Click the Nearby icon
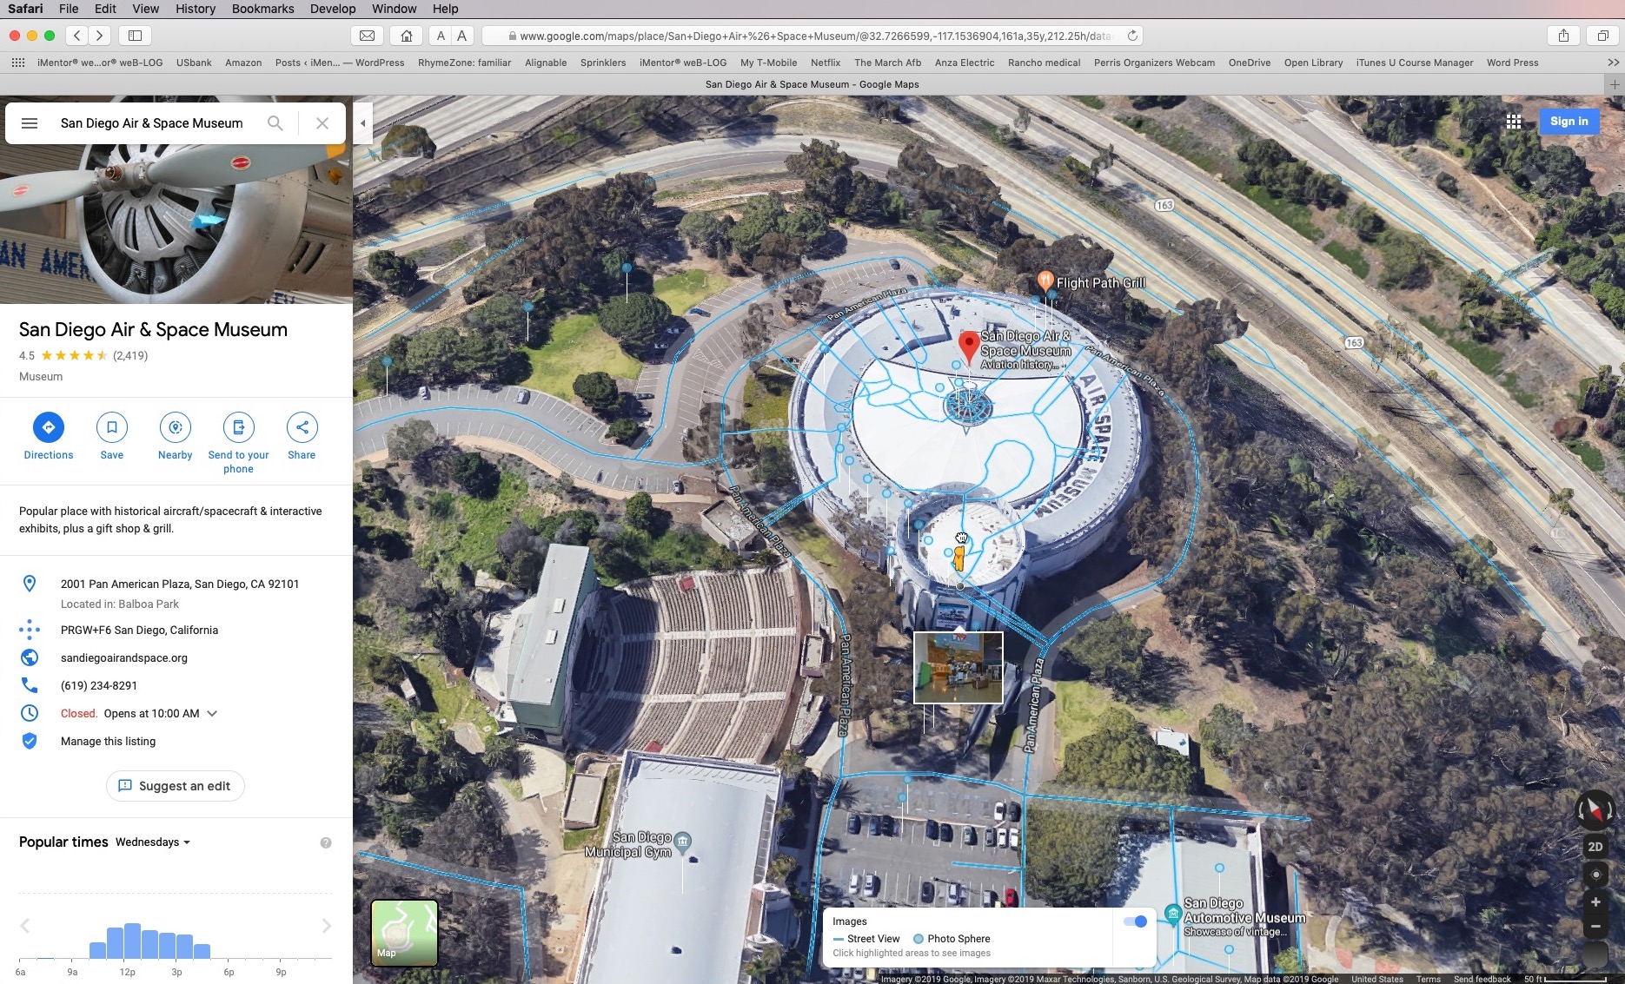Screen dimensions: 1625x984 point(176,426)
